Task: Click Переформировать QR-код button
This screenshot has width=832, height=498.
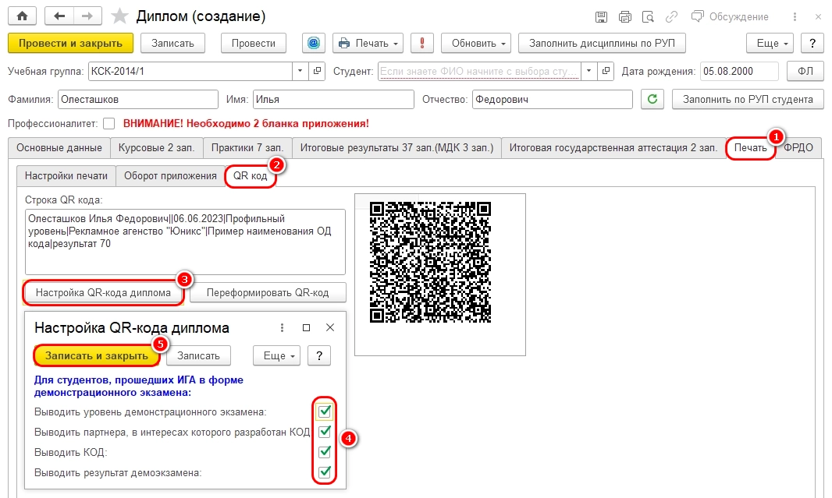Action: [268, 292]
